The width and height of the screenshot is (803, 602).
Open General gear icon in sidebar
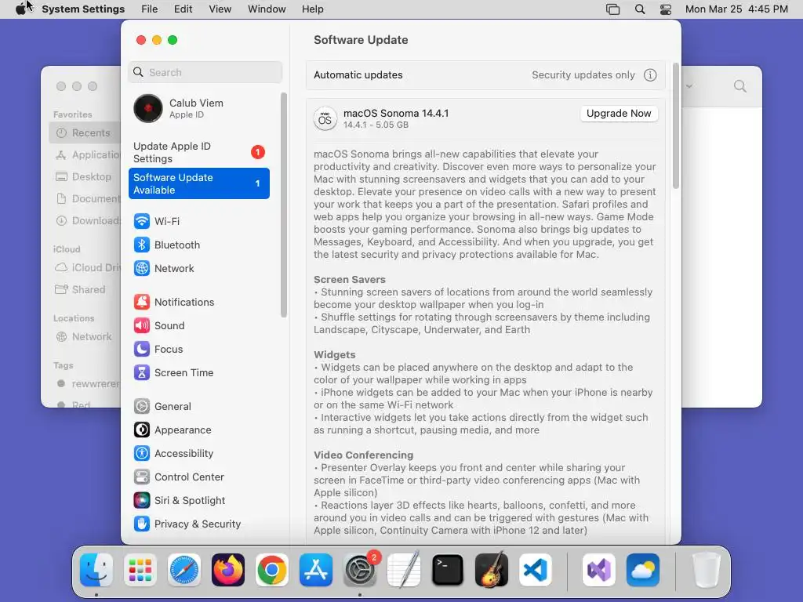(142, 407)
